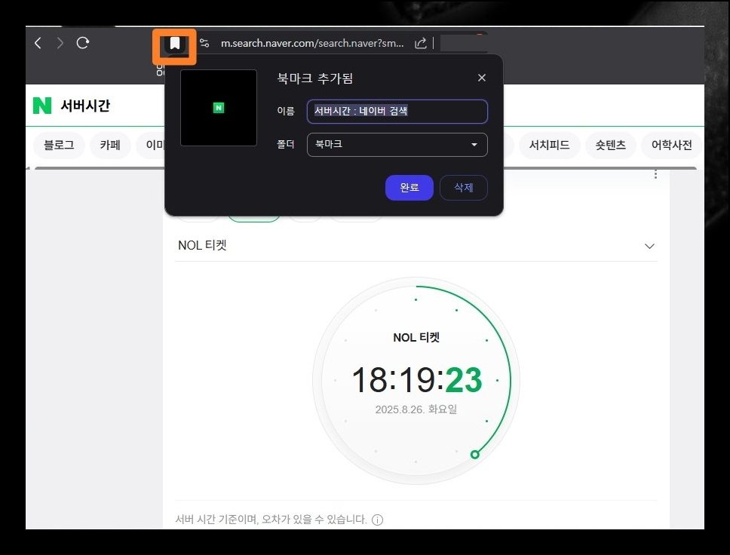This screenshot has width=730, height=555.
Task: Expand the NOL 티켓 chevron dropdown
Action: [x=649, y=246]
